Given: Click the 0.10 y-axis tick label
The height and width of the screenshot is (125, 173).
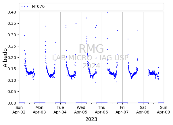Looking at the screenshot, I should 12,80.
